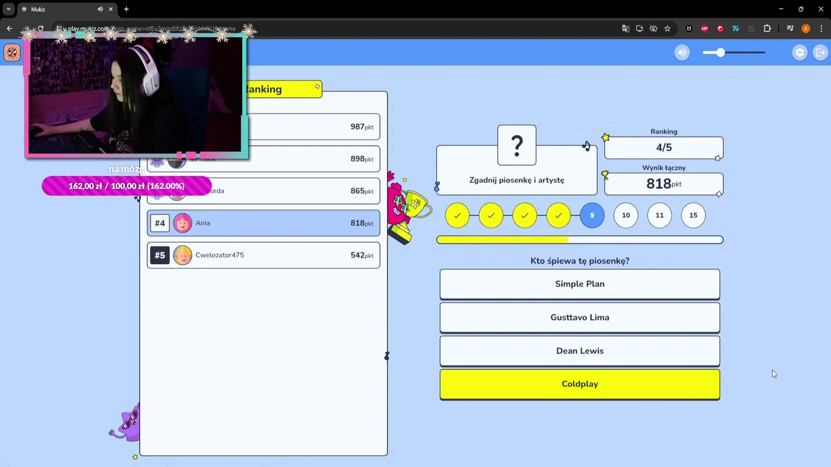Expand the tab search dropdown arrow
The width and height of the screenshot is (831, 467).
pyautogui.click(x=8, y=9)
